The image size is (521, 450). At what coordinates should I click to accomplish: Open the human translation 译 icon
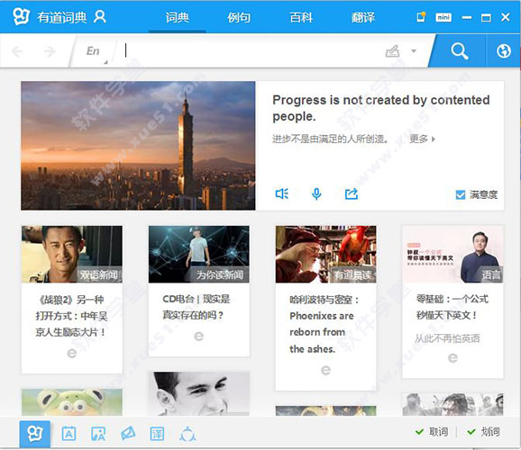(x=157, y=434)
